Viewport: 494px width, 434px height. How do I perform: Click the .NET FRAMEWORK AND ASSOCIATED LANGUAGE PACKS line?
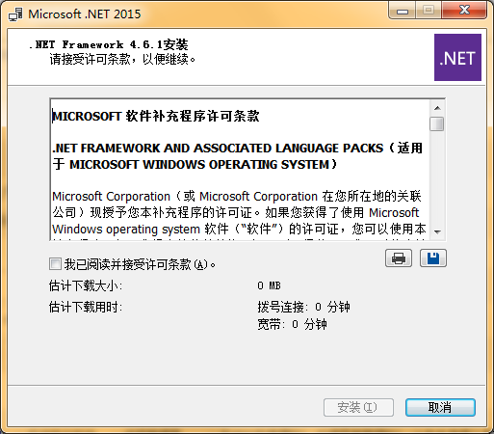tap(237, 149)
